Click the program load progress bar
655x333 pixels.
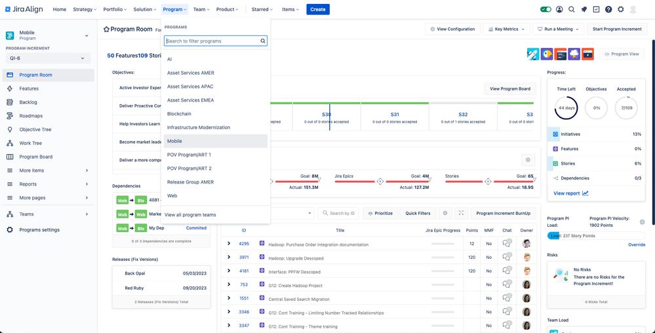coord(596,235)
